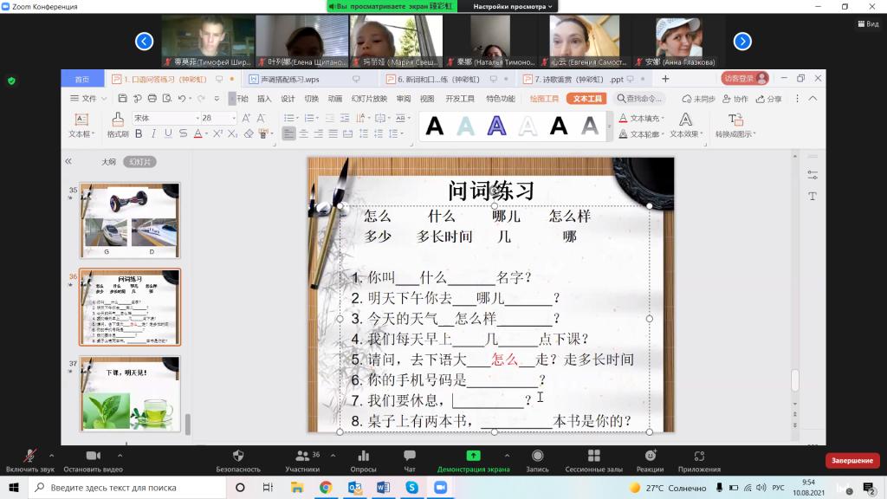
Task: Open the 插入 (Insert) ribbon tab
Action: (x=264, y=99)
